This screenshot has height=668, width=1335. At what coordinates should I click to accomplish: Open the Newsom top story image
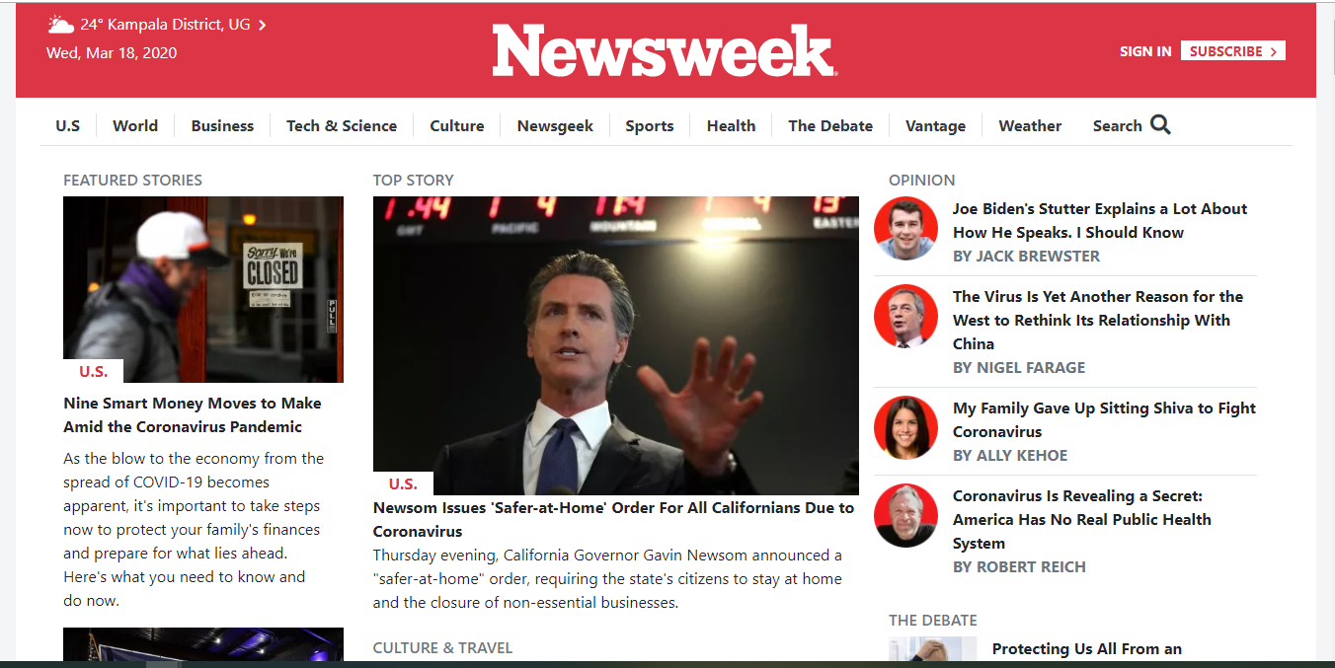point(616,345)
